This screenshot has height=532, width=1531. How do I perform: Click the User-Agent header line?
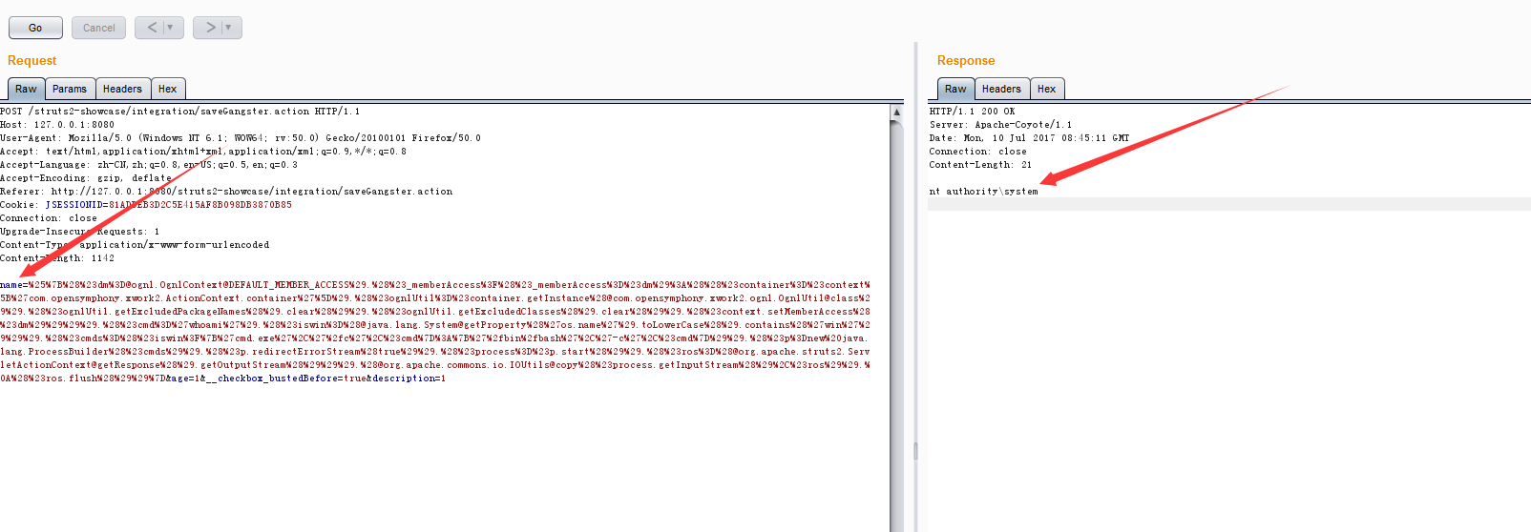coord(241,138)
